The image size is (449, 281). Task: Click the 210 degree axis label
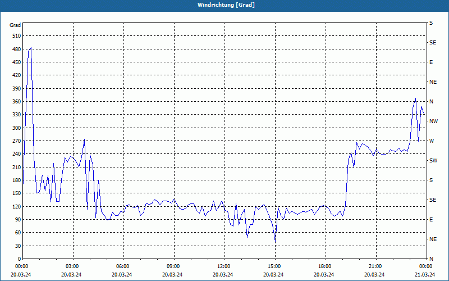tap(17, 167)
